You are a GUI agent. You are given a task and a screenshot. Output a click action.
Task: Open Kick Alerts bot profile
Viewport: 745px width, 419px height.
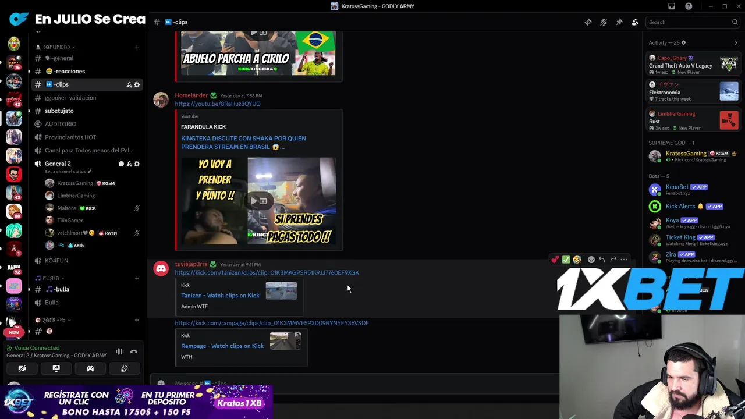[693, 207]
